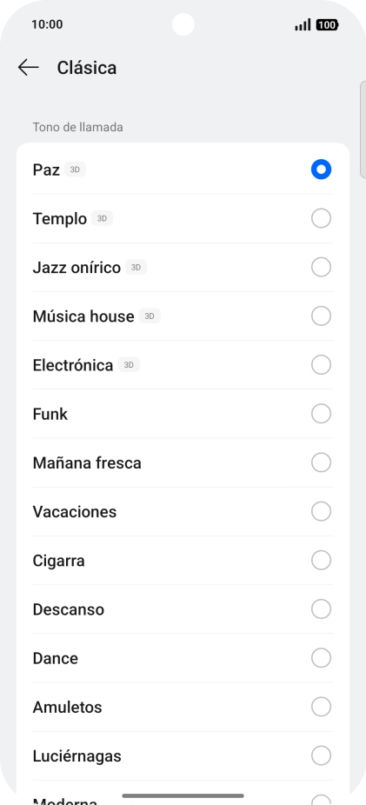The height and width of the screenshot is (805, 366).
Task: Select Amuletos radio button
Action: (x=322, y=707)
